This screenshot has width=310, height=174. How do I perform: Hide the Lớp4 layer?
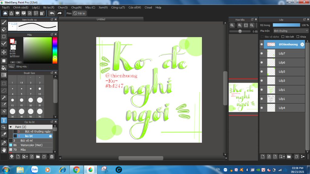coord(262,108)
